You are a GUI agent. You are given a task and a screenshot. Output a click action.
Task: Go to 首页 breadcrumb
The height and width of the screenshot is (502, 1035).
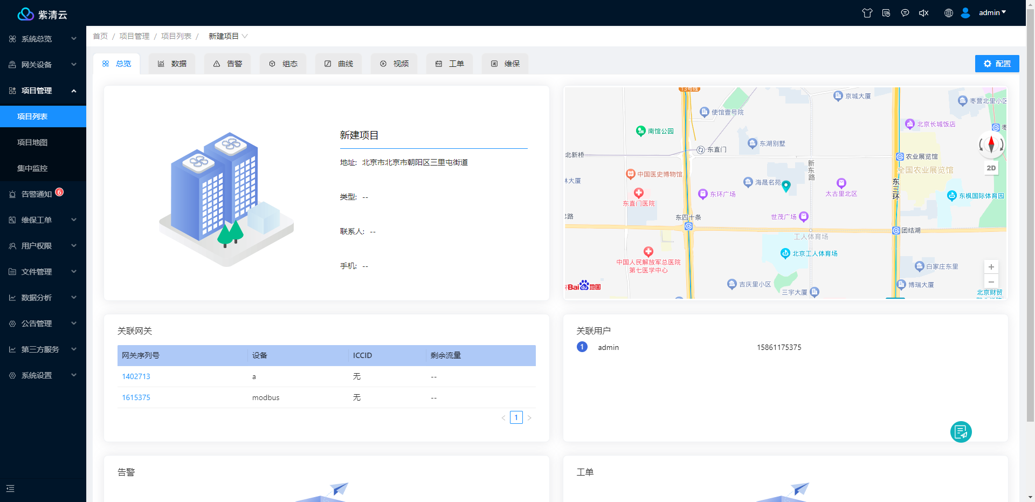100,36
